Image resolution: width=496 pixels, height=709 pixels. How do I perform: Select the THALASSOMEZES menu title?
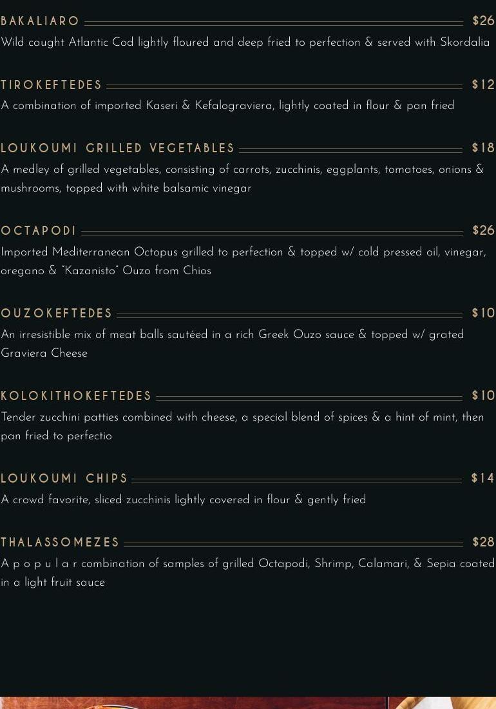tap(61, 543)
